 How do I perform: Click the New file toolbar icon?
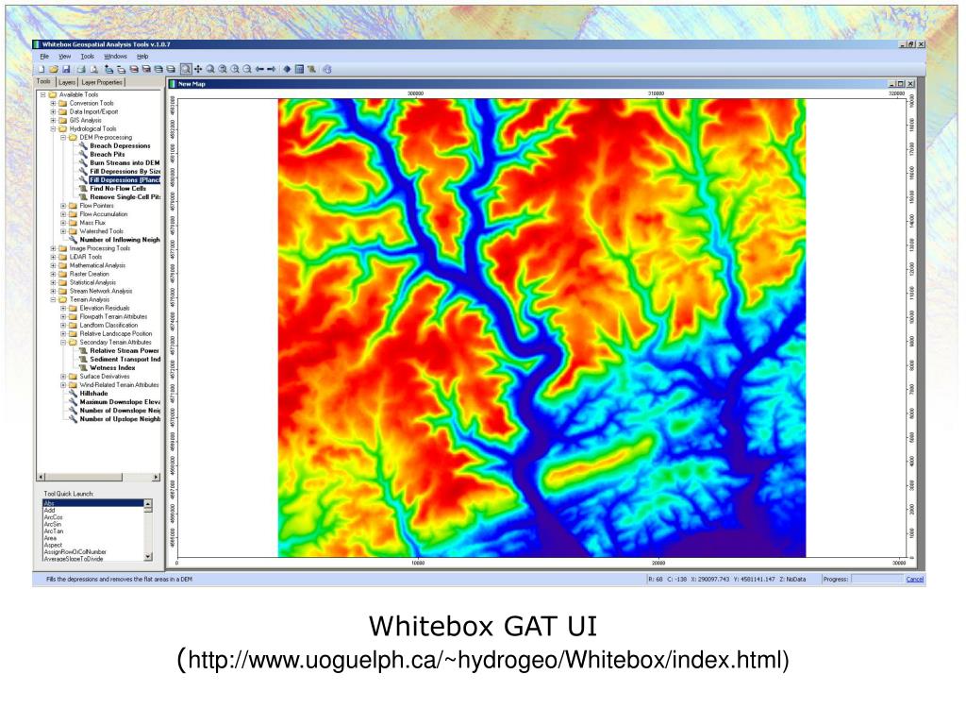41,69
